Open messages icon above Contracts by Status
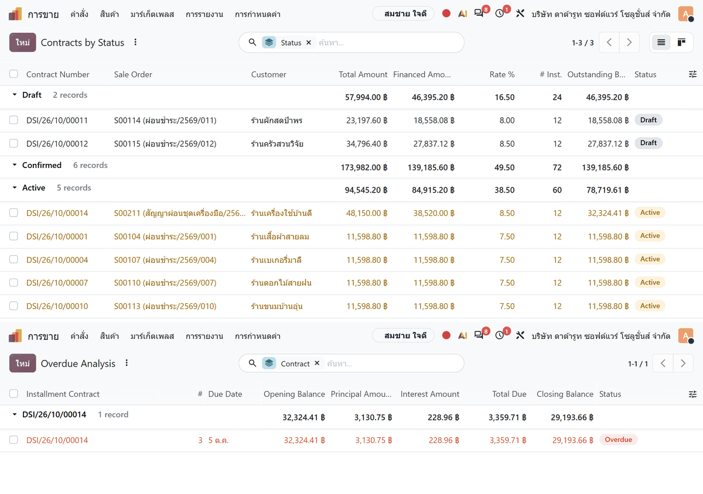Screen dimensions: 703x494 [x=480, y=13]
